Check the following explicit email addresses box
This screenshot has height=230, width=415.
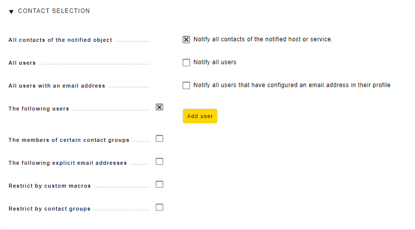159,161
